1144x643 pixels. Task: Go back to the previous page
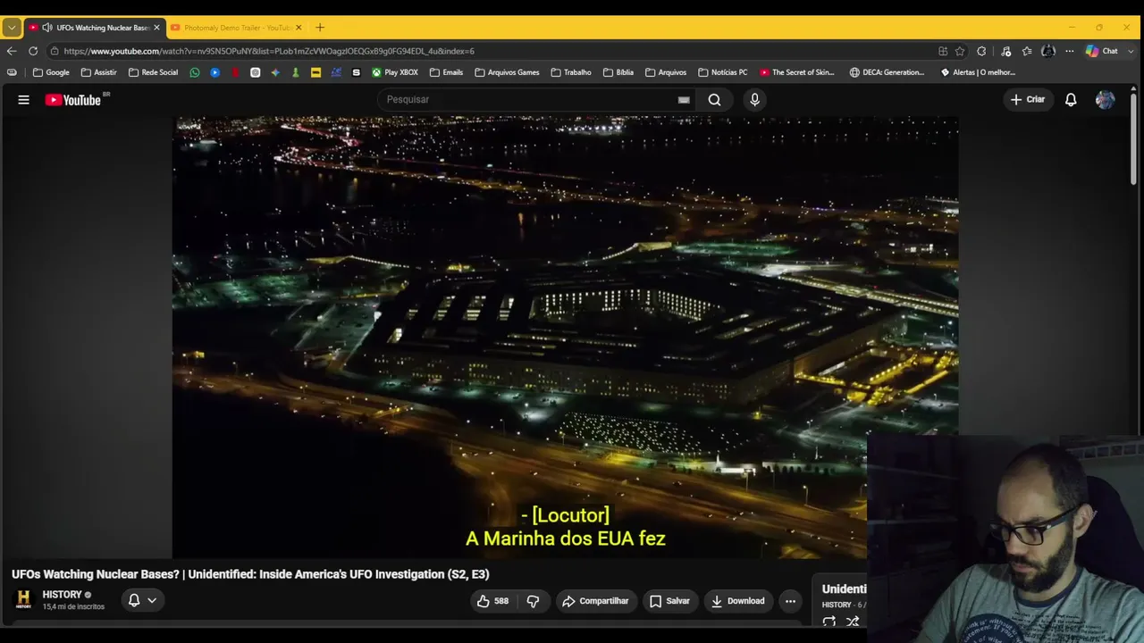pos(12,51)
